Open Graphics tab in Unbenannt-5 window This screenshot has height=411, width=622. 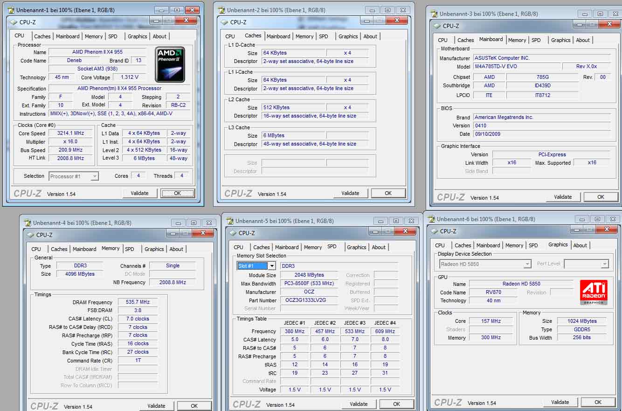point(357,247)
